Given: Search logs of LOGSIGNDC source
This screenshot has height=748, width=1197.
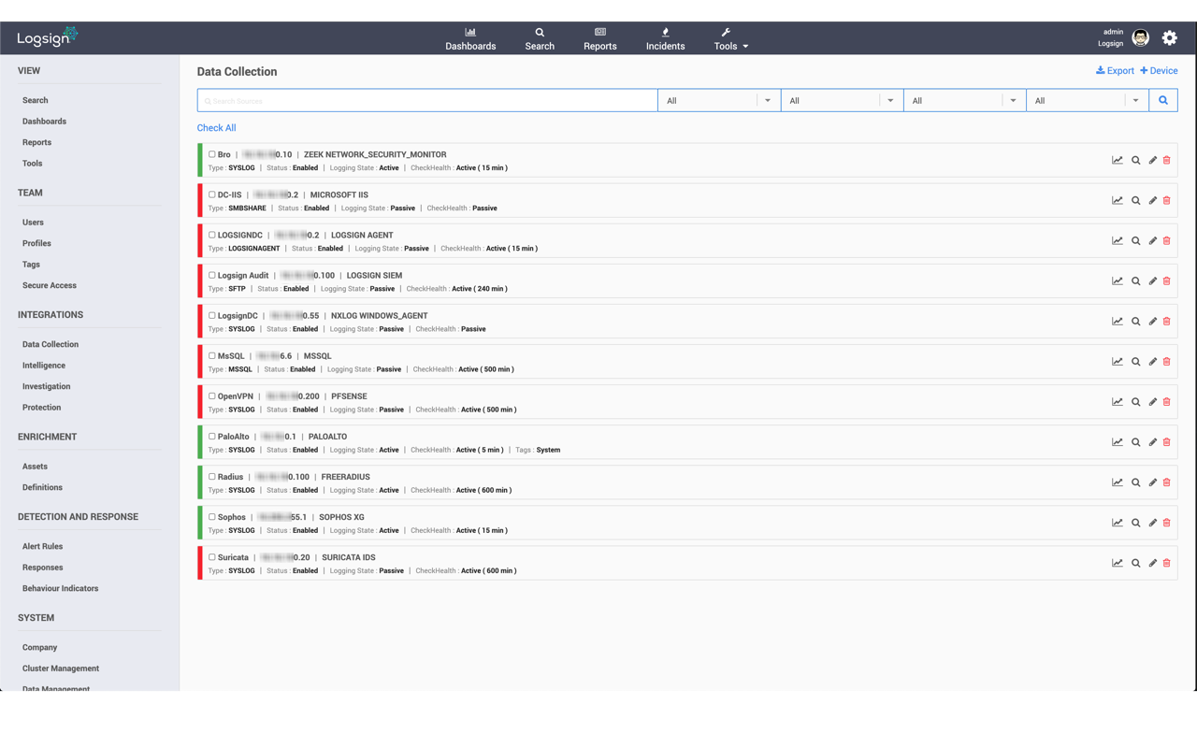Looking at the screenshot, I should [1136, 240].
